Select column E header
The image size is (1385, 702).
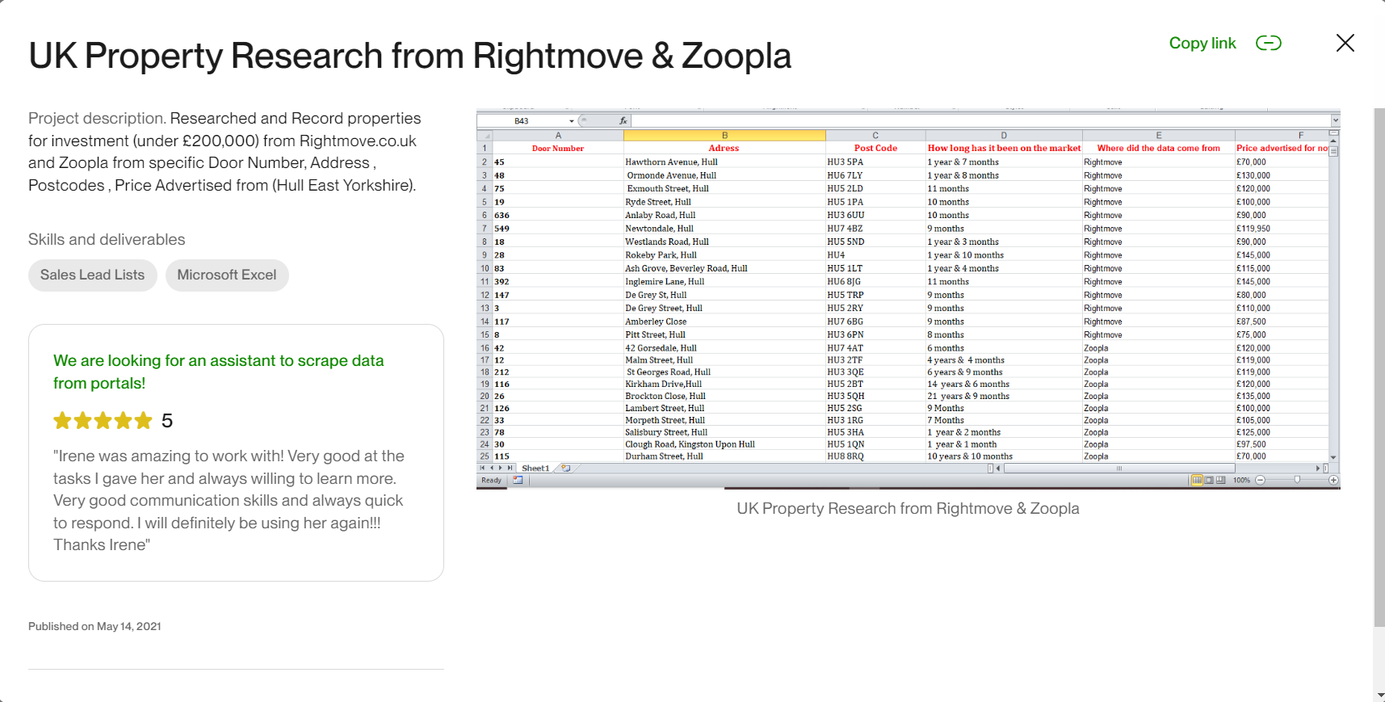[x=1159, y=136]
